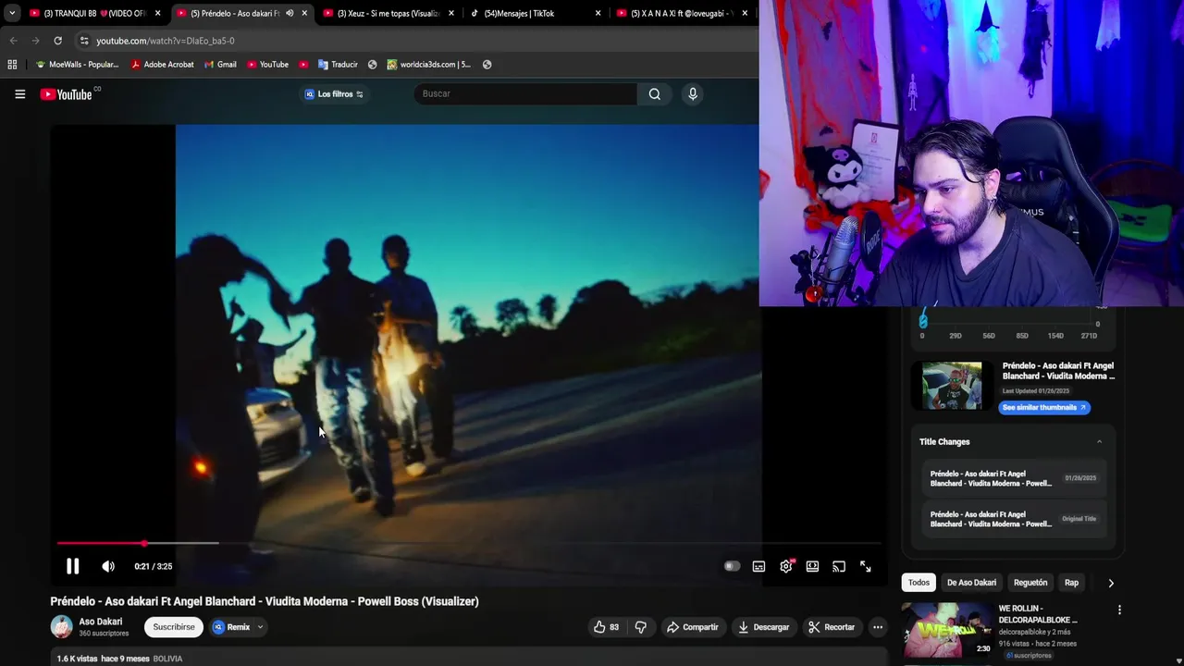The image size is (1184, 666).
Task: Select the Rap filter chip
Action: [1071, 583]
